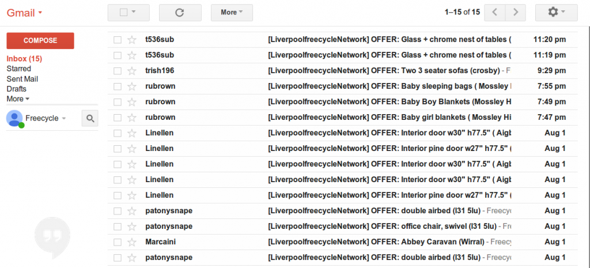Viewport: 590px width, 268px height.
Task: Click sender name trish196
Action: coord(160,71)
